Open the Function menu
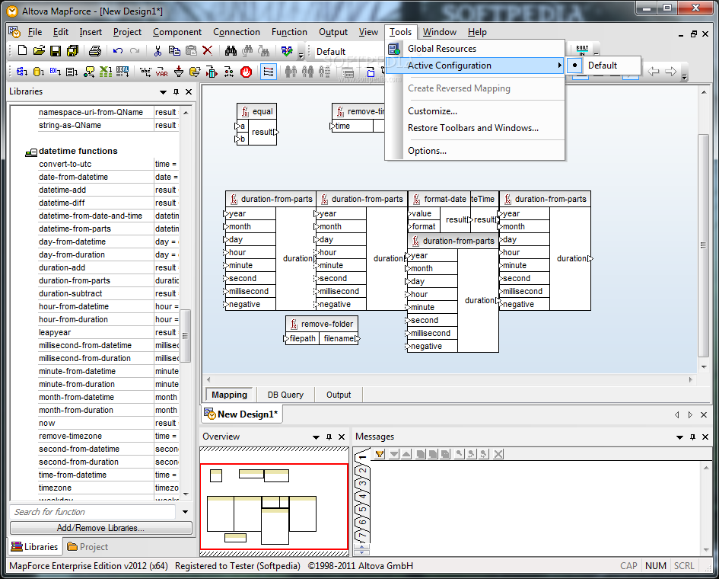Screen dimensions: 719x579 pos(289,32)
